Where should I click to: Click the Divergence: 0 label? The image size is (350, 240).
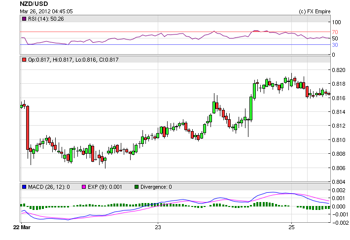[x=156, y=187]
